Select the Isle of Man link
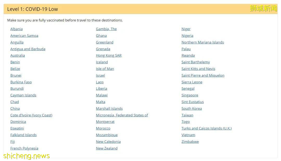 pos(105,69)
